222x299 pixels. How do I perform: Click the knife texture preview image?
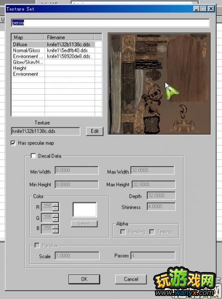coord(159,84)
